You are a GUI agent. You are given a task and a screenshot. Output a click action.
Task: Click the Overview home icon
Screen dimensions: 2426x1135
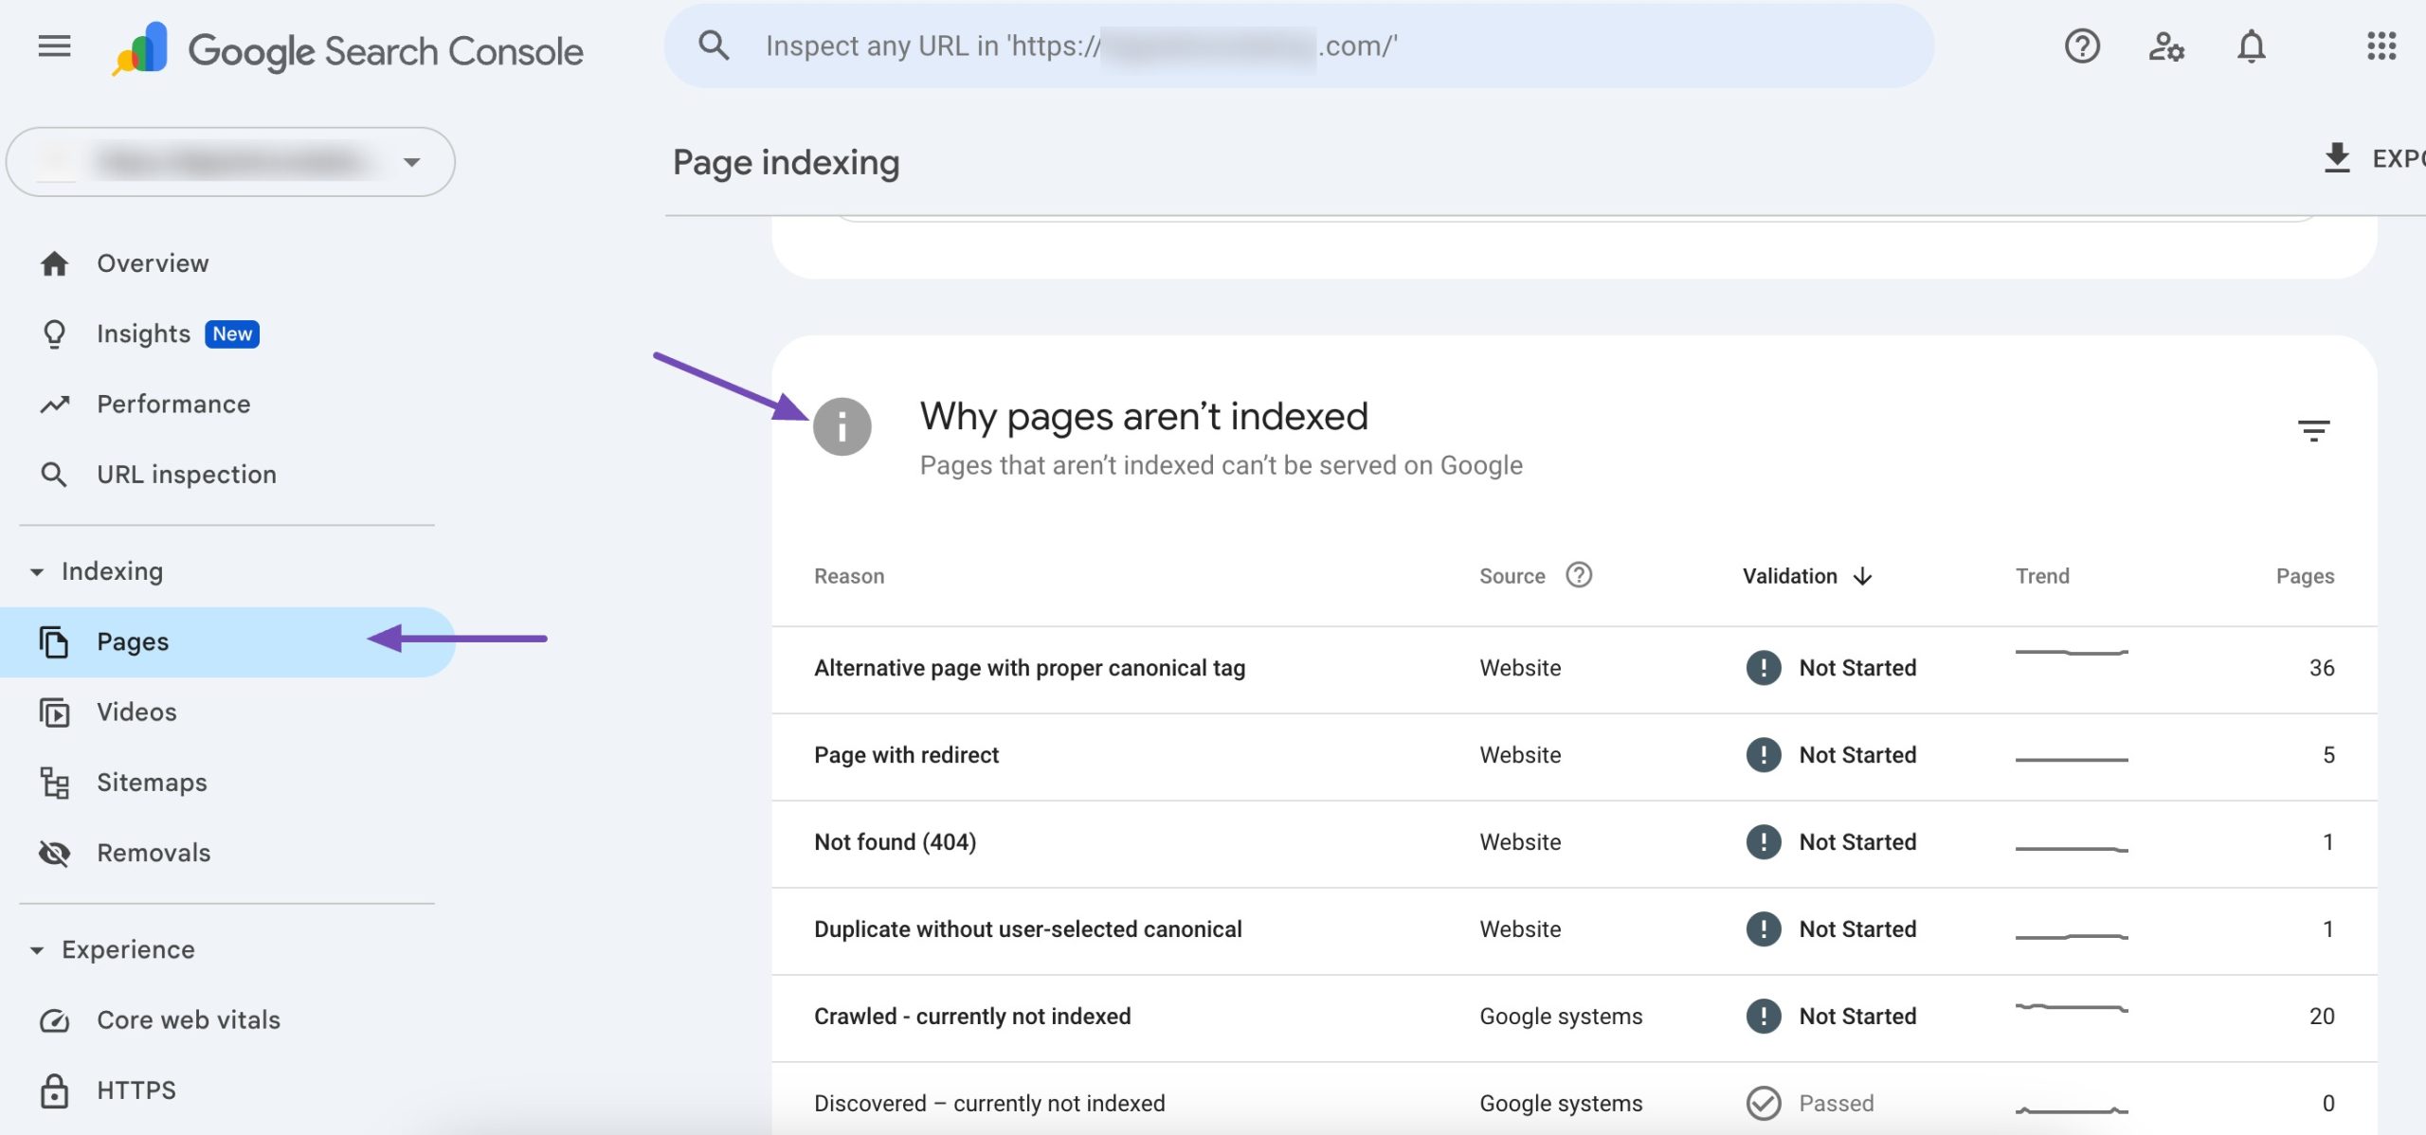tap(54, 263)
